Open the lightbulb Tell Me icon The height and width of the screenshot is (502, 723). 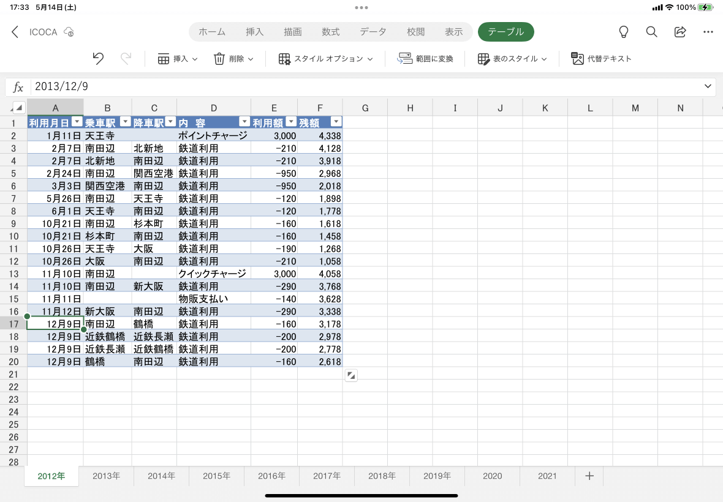[623, 32]
